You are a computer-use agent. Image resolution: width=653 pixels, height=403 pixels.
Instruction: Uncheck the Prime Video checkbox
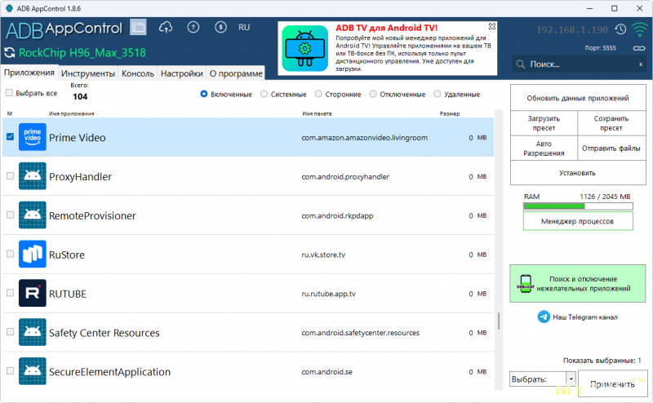coord(11,137)
